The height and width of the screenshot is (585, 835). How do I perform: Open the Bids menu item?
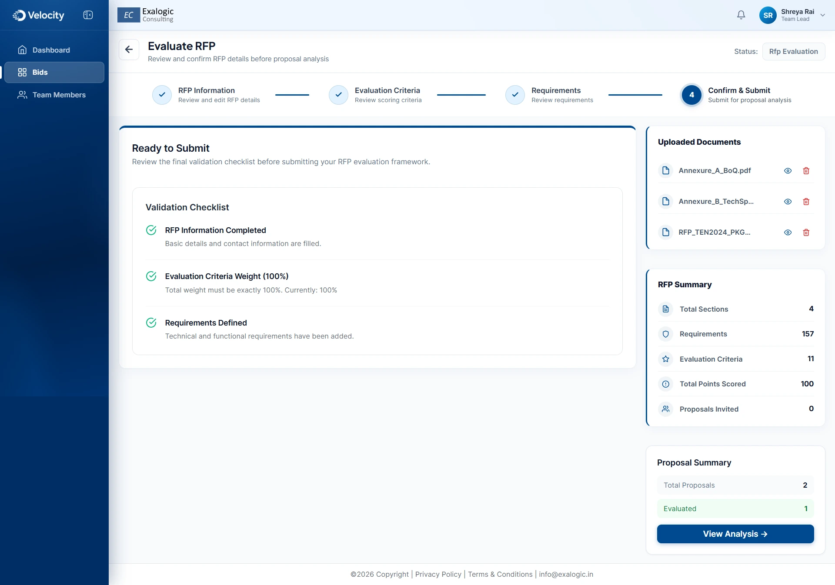pyautogui.click(x=54, y=72)
